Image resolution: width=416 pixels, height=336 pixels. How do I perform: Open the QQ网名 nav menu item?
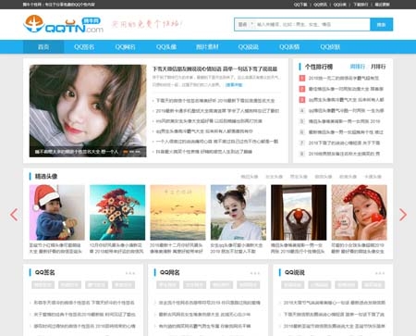[125, 47]
